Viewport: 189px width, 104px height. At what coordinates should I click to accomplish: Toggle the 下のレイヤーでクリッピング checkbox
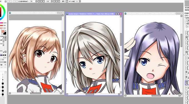click(x=185, y=22)
